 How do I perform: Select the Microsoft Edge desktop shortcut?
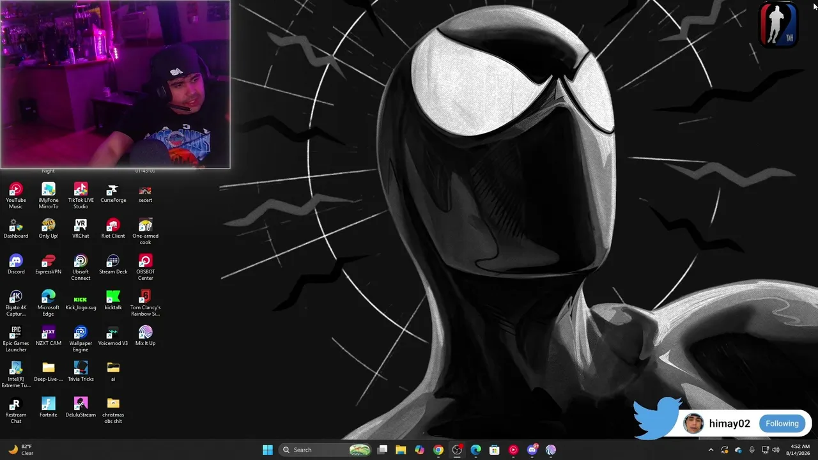click(49, 303)
